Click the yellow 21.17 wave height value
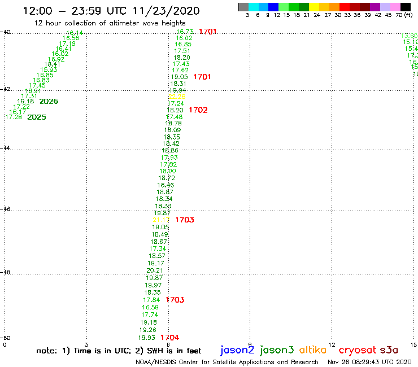Image resolution: width=418 pixels, height=367 pixels. [x=161, y=220]
